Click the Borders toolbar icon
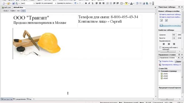184x103 pixels. pos(122,3)
